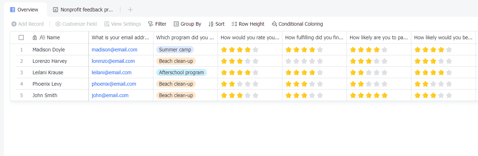Open Beach clean-up tag for Lorenzo Harvey
Viewport: 478px width, 156px height.
(176, 61)
